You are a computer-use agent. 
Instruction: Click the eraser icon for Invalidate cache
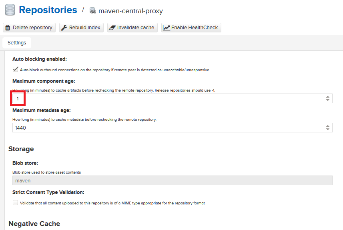[x=112, y=28]
